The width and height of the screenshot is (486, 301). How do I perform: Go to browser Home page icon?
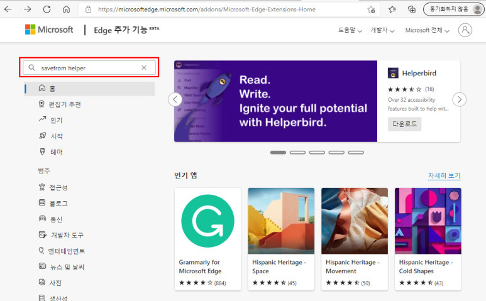click(x=66, y=9)
